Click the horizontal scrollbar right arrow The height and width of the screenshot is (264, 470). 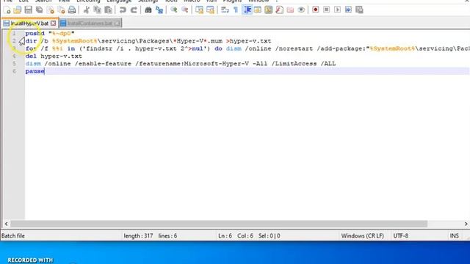click(466, 224)
